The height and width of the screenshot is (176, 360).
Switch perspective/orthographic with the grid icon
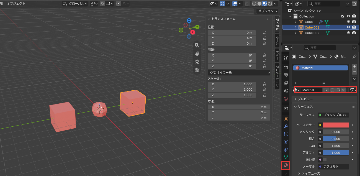(197, 70)
